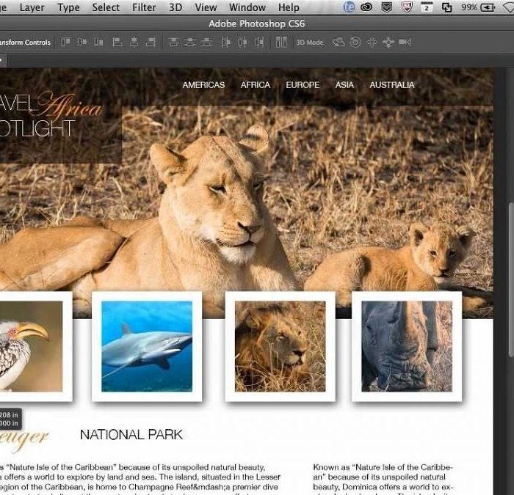This screenshot has width=514, height=495.
Task: Click the AFRICA navigation link
Action: tap(256, 85)
